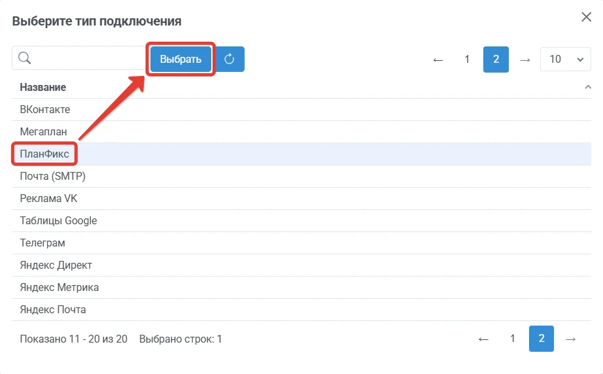The height and width of the screenshot is (374, 603).
Task: Close the connection type dialog
Action: (x=586, y=17)
